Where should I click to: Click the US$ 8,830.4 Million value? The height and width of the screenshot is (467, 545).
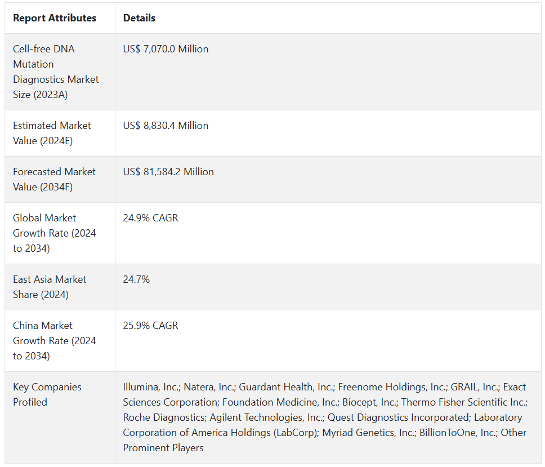tap(166, 126)
